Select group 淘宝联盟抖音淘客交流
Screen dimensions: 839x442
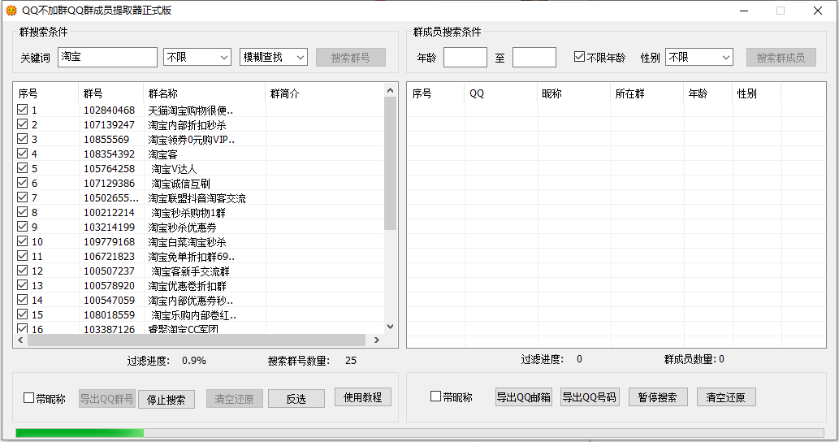click(x=197, y=198)
